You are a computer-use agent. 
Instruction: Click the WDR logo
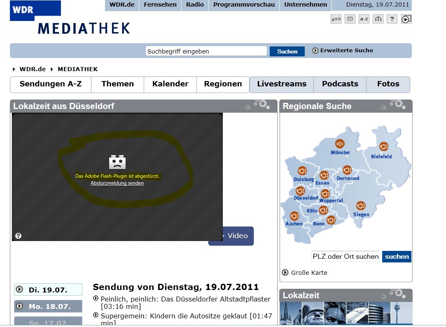click(x=35, y=11)
